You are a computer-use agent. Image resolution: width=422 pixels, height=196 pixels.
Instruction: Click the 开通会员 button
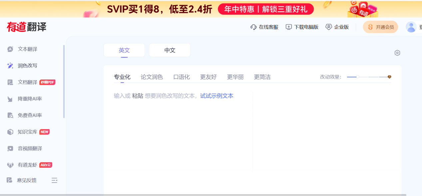[x=380, y=27]
